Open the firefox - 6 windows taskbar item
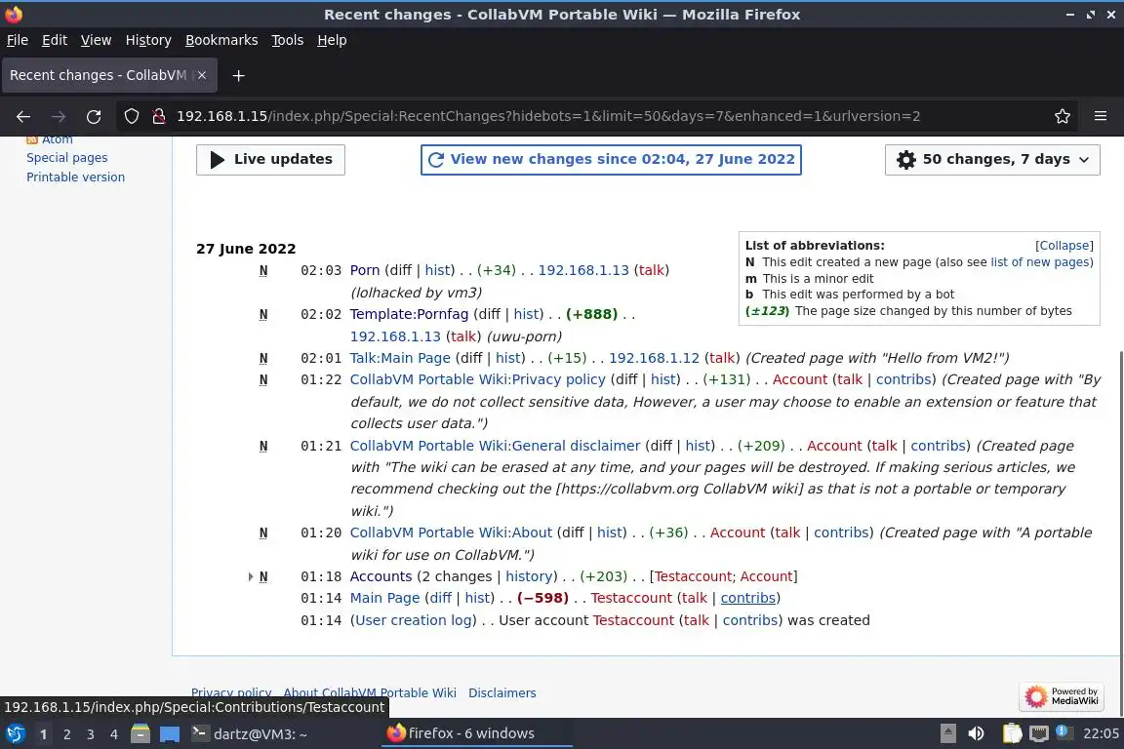The height and width of the screenshot is (749, 1124). (476, 733)
